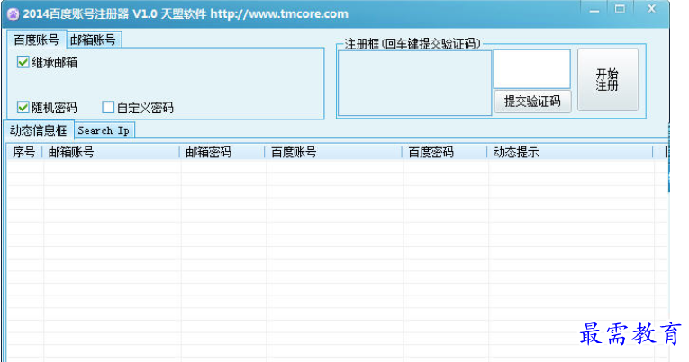Viewport: 689px width, 362px height.
Task: Click the app icon in the title bar
Action: [x=13, y=14]
